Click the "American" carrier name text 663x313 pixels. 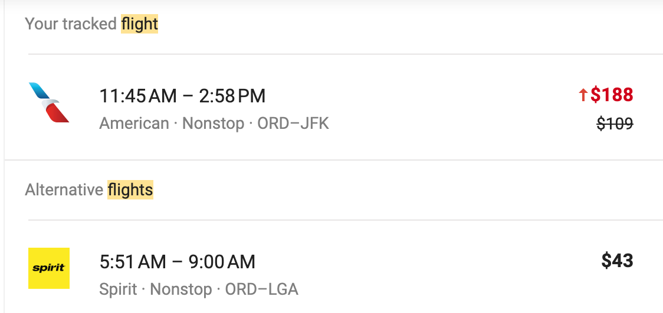point(134,124)
